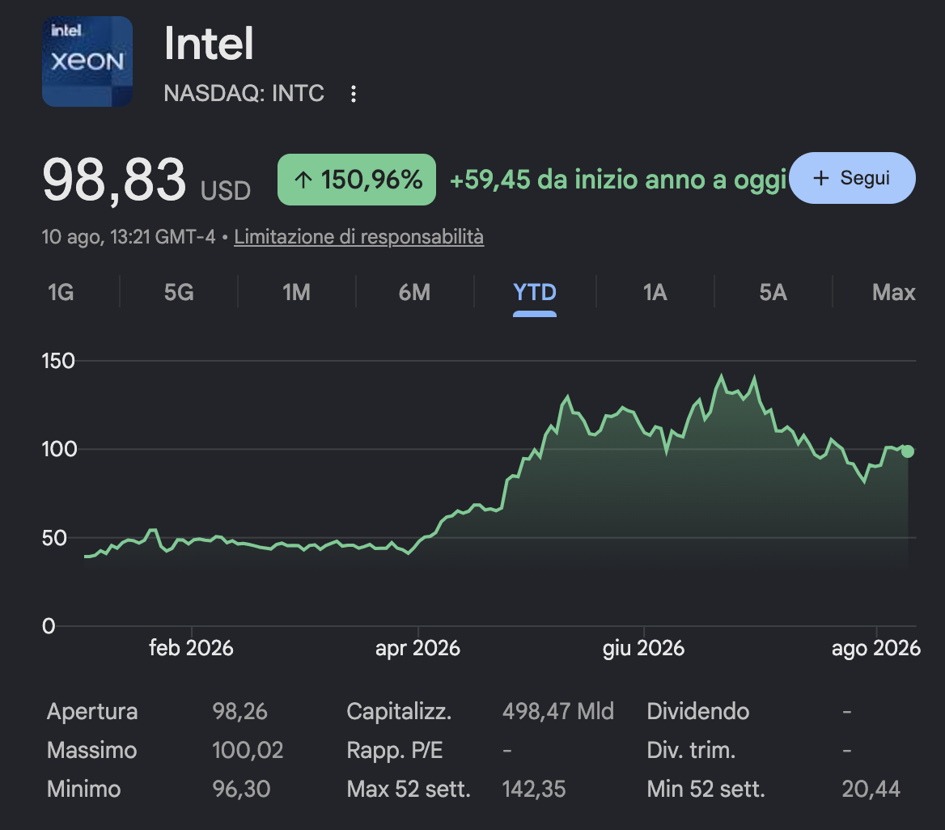Open the three-dot options menu beside NASDAQ: INTC
The image size is (945, 830).
point(354,93)
